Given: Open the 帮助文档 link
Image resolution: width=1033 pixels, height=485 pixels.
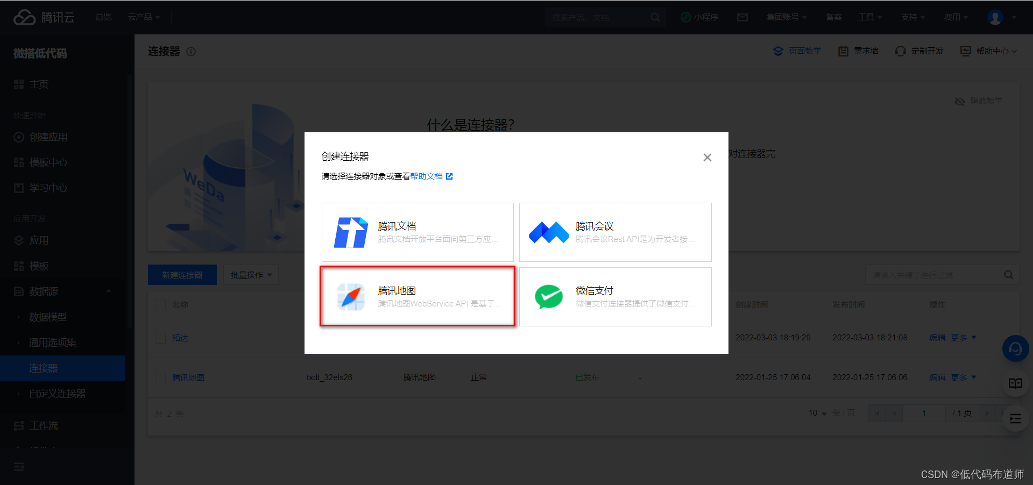Looking at the screenshot, I should 431,176.
